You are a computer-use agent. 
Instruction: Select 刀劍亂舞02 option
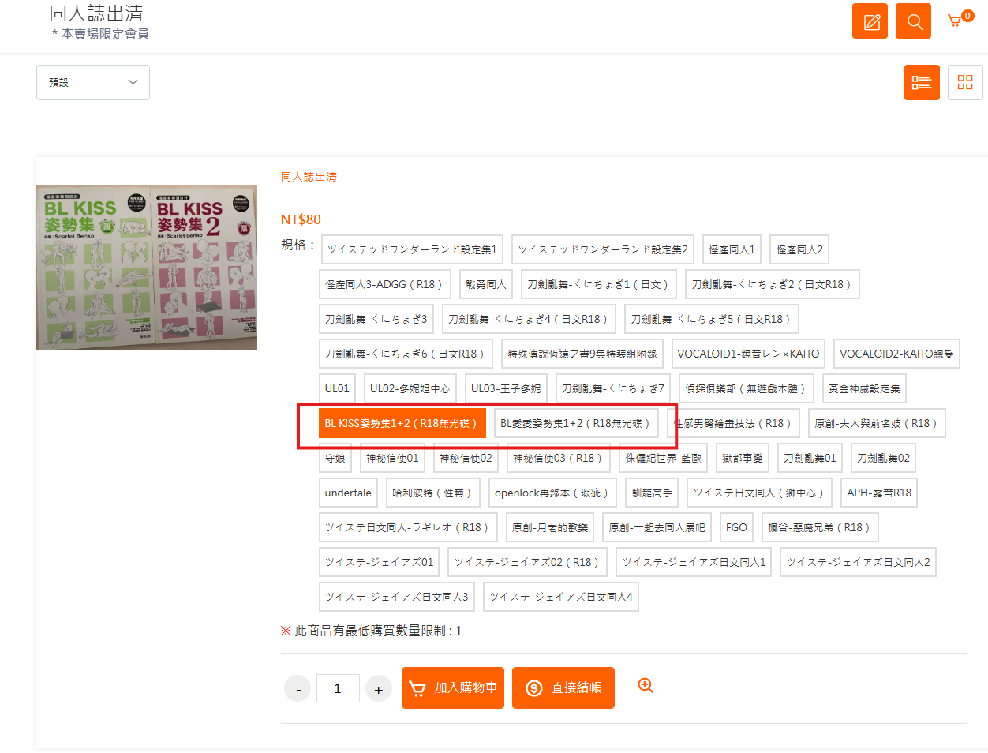click(884, 458)
